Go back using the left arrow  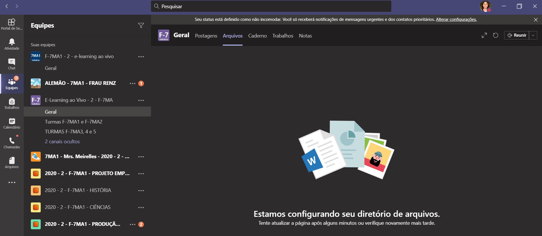coord(7,6)
